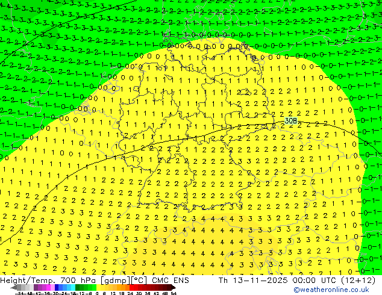382x295 pixels.
Task: Pick the cyan swatch in temperature scale
Action: (x=73, y=287)
